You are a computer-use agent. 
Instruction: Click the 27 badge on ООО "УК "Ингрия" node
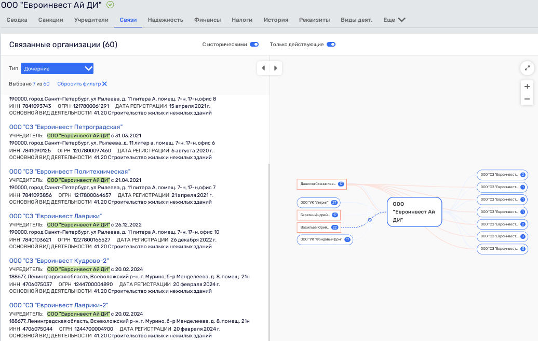point(334,203)
